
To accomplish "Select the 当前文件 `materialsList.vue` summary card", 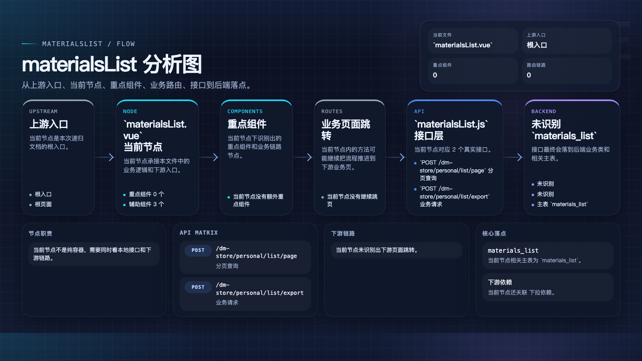I will (473, 41).
